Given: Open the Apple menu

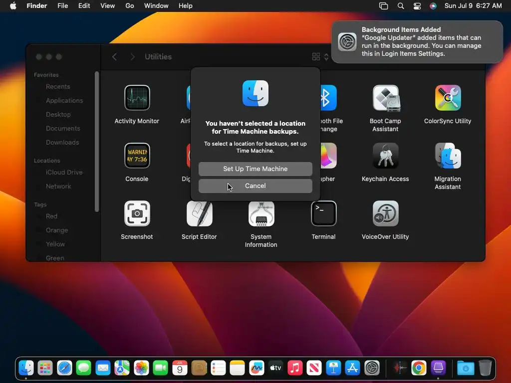Looking at the screenshot, I should tap(13, 6).
